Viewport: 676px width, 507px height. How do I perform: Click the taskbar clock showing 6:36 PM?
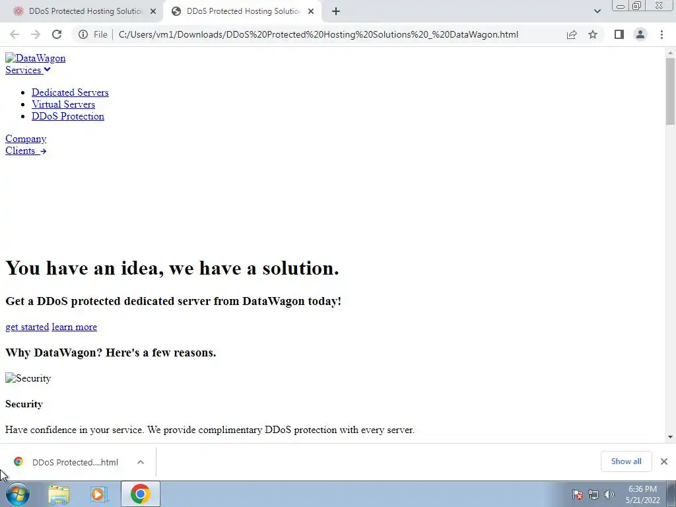pos(642,494)
